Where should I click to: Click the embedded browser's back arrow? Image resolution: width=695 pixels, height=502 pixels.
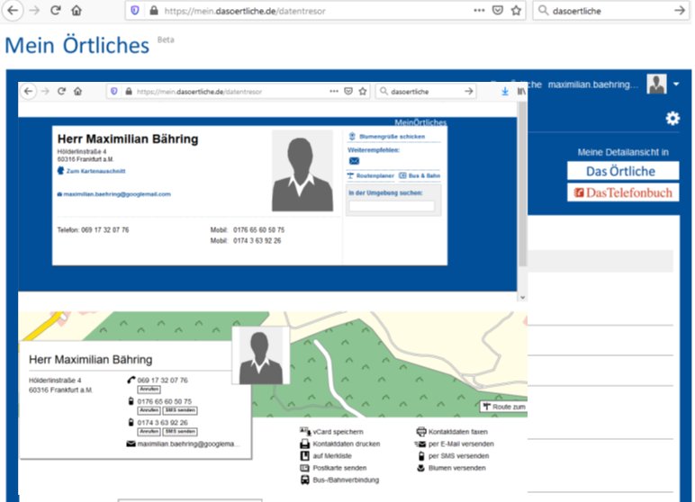pyautogui.click(x=29, y=91)
